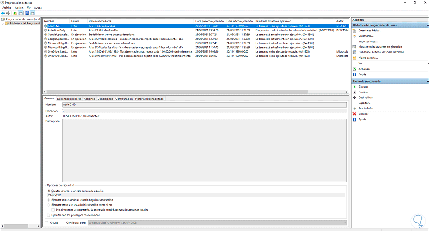This screenshot has width=429, height=232.
Task: Toggle the action pane toolbar icon
Action: coord(32,13)
